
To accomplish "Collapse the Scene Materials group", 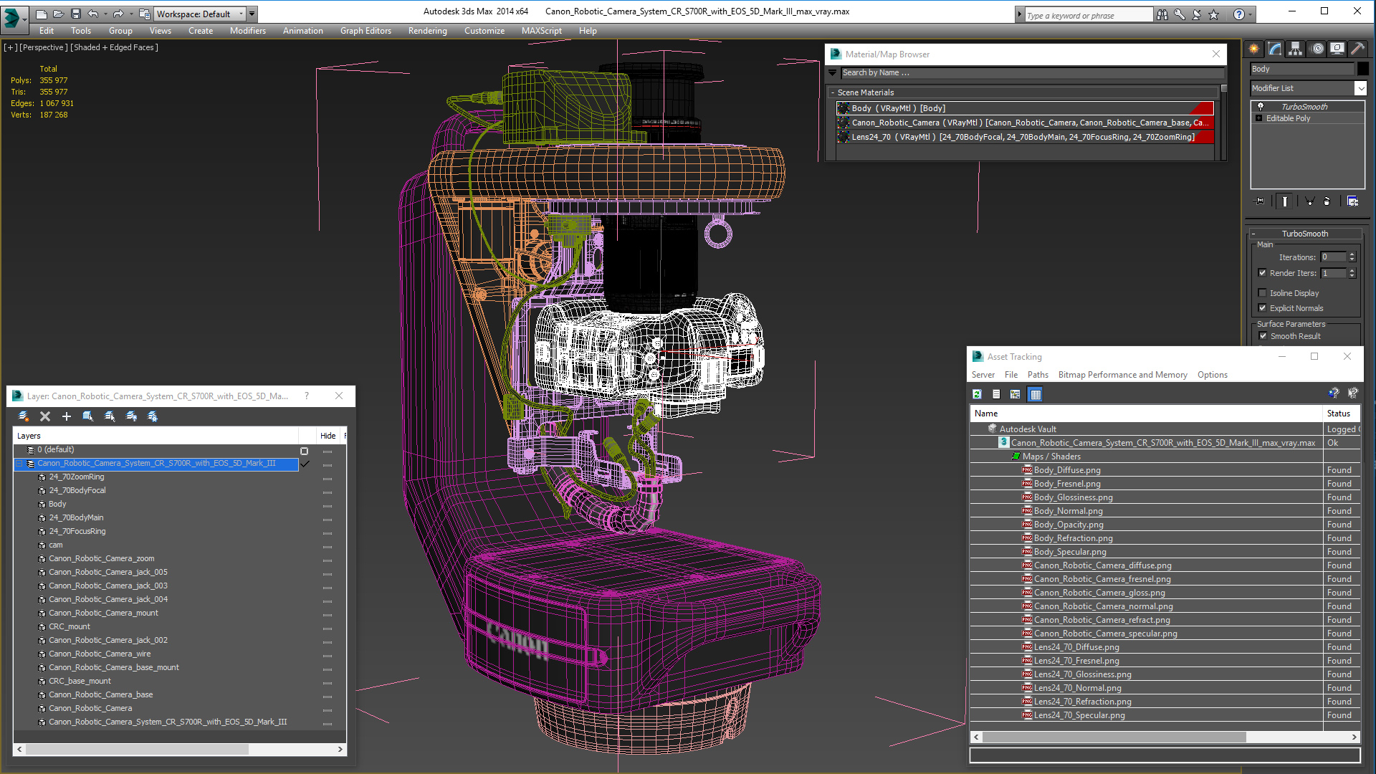I will click(833, 92).
